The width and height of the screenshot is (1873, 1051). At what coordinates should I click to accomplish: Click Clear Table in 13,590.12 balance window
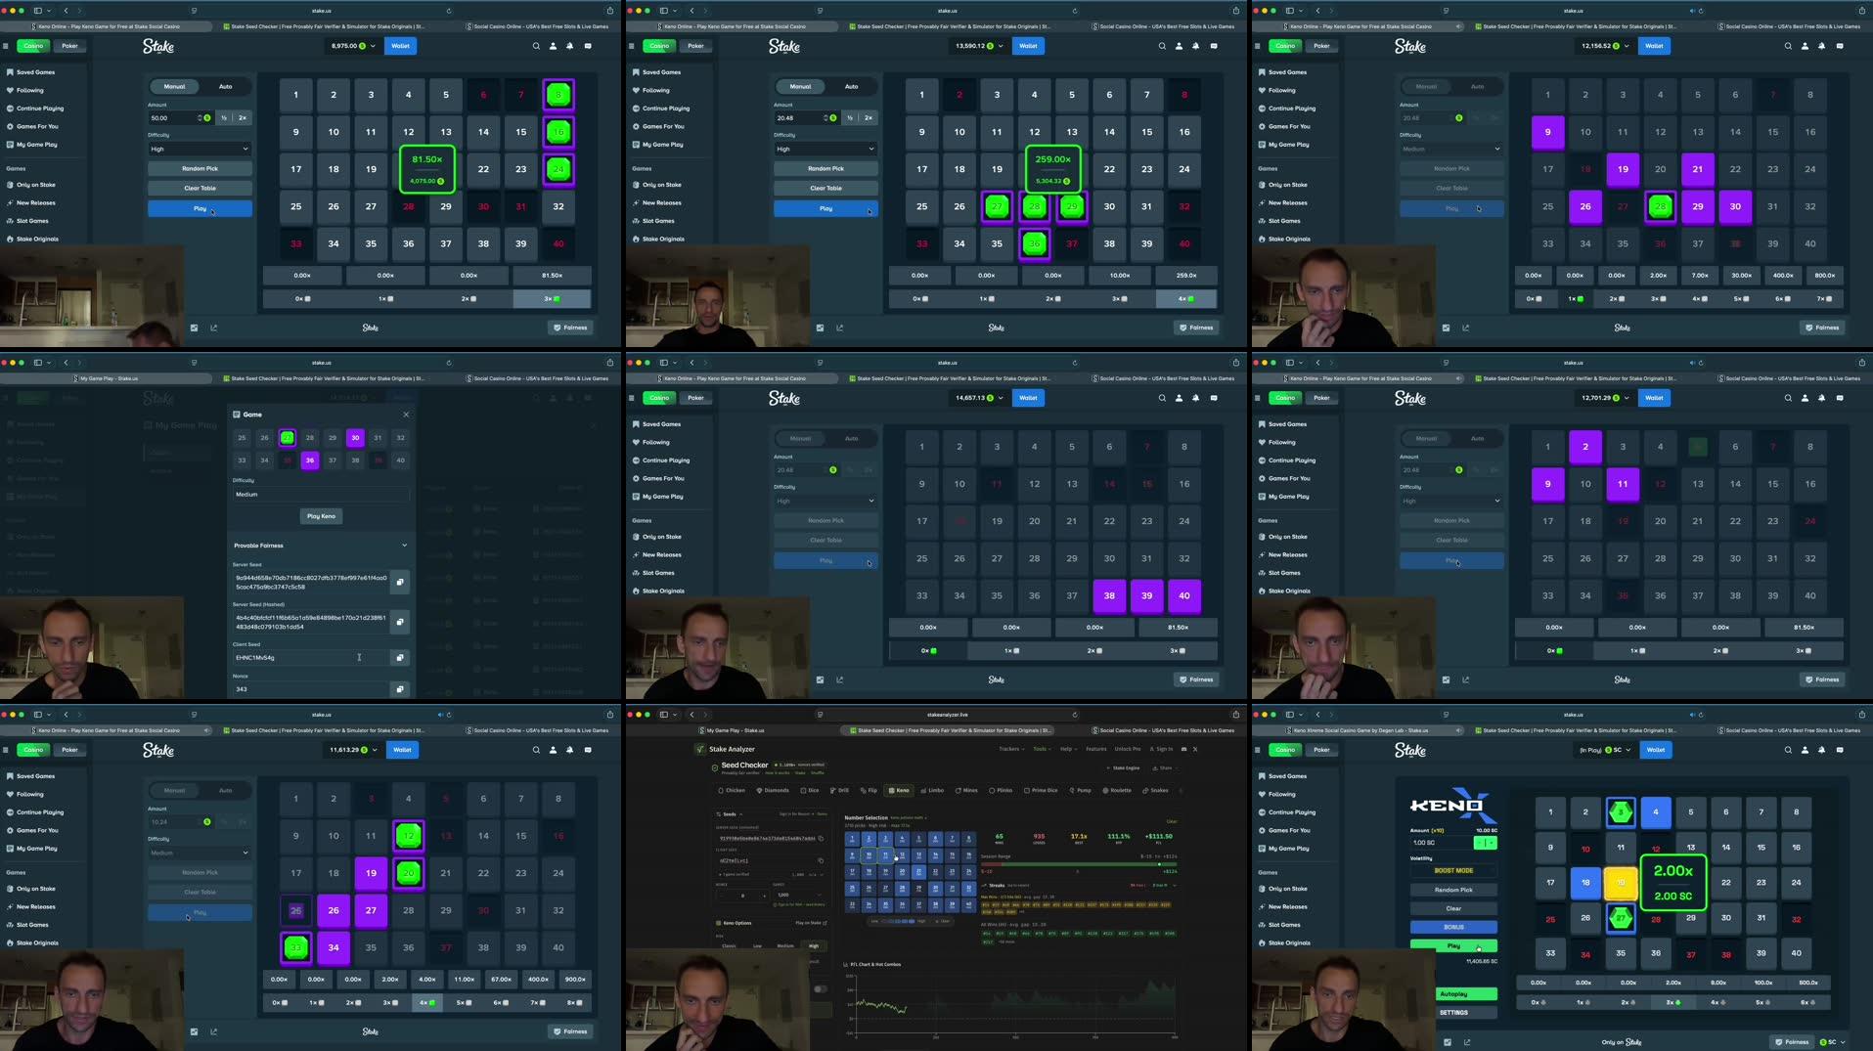(x=825, y=188)
